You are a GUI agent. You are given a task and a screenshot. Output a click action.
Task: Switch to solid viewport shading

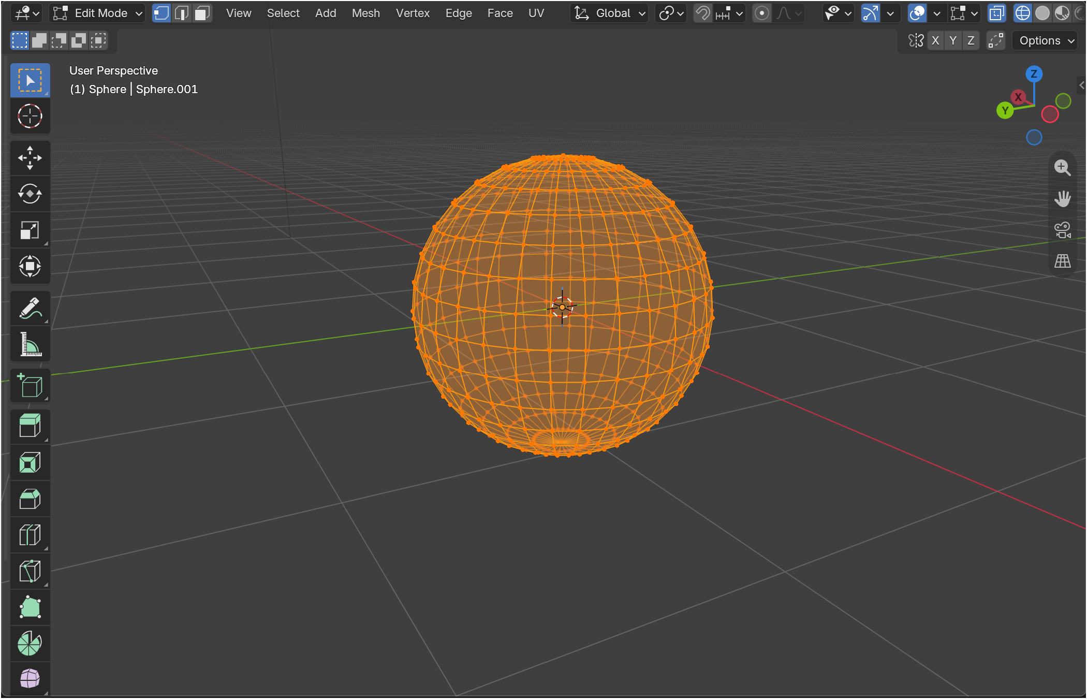click(x=1042, y=13)
